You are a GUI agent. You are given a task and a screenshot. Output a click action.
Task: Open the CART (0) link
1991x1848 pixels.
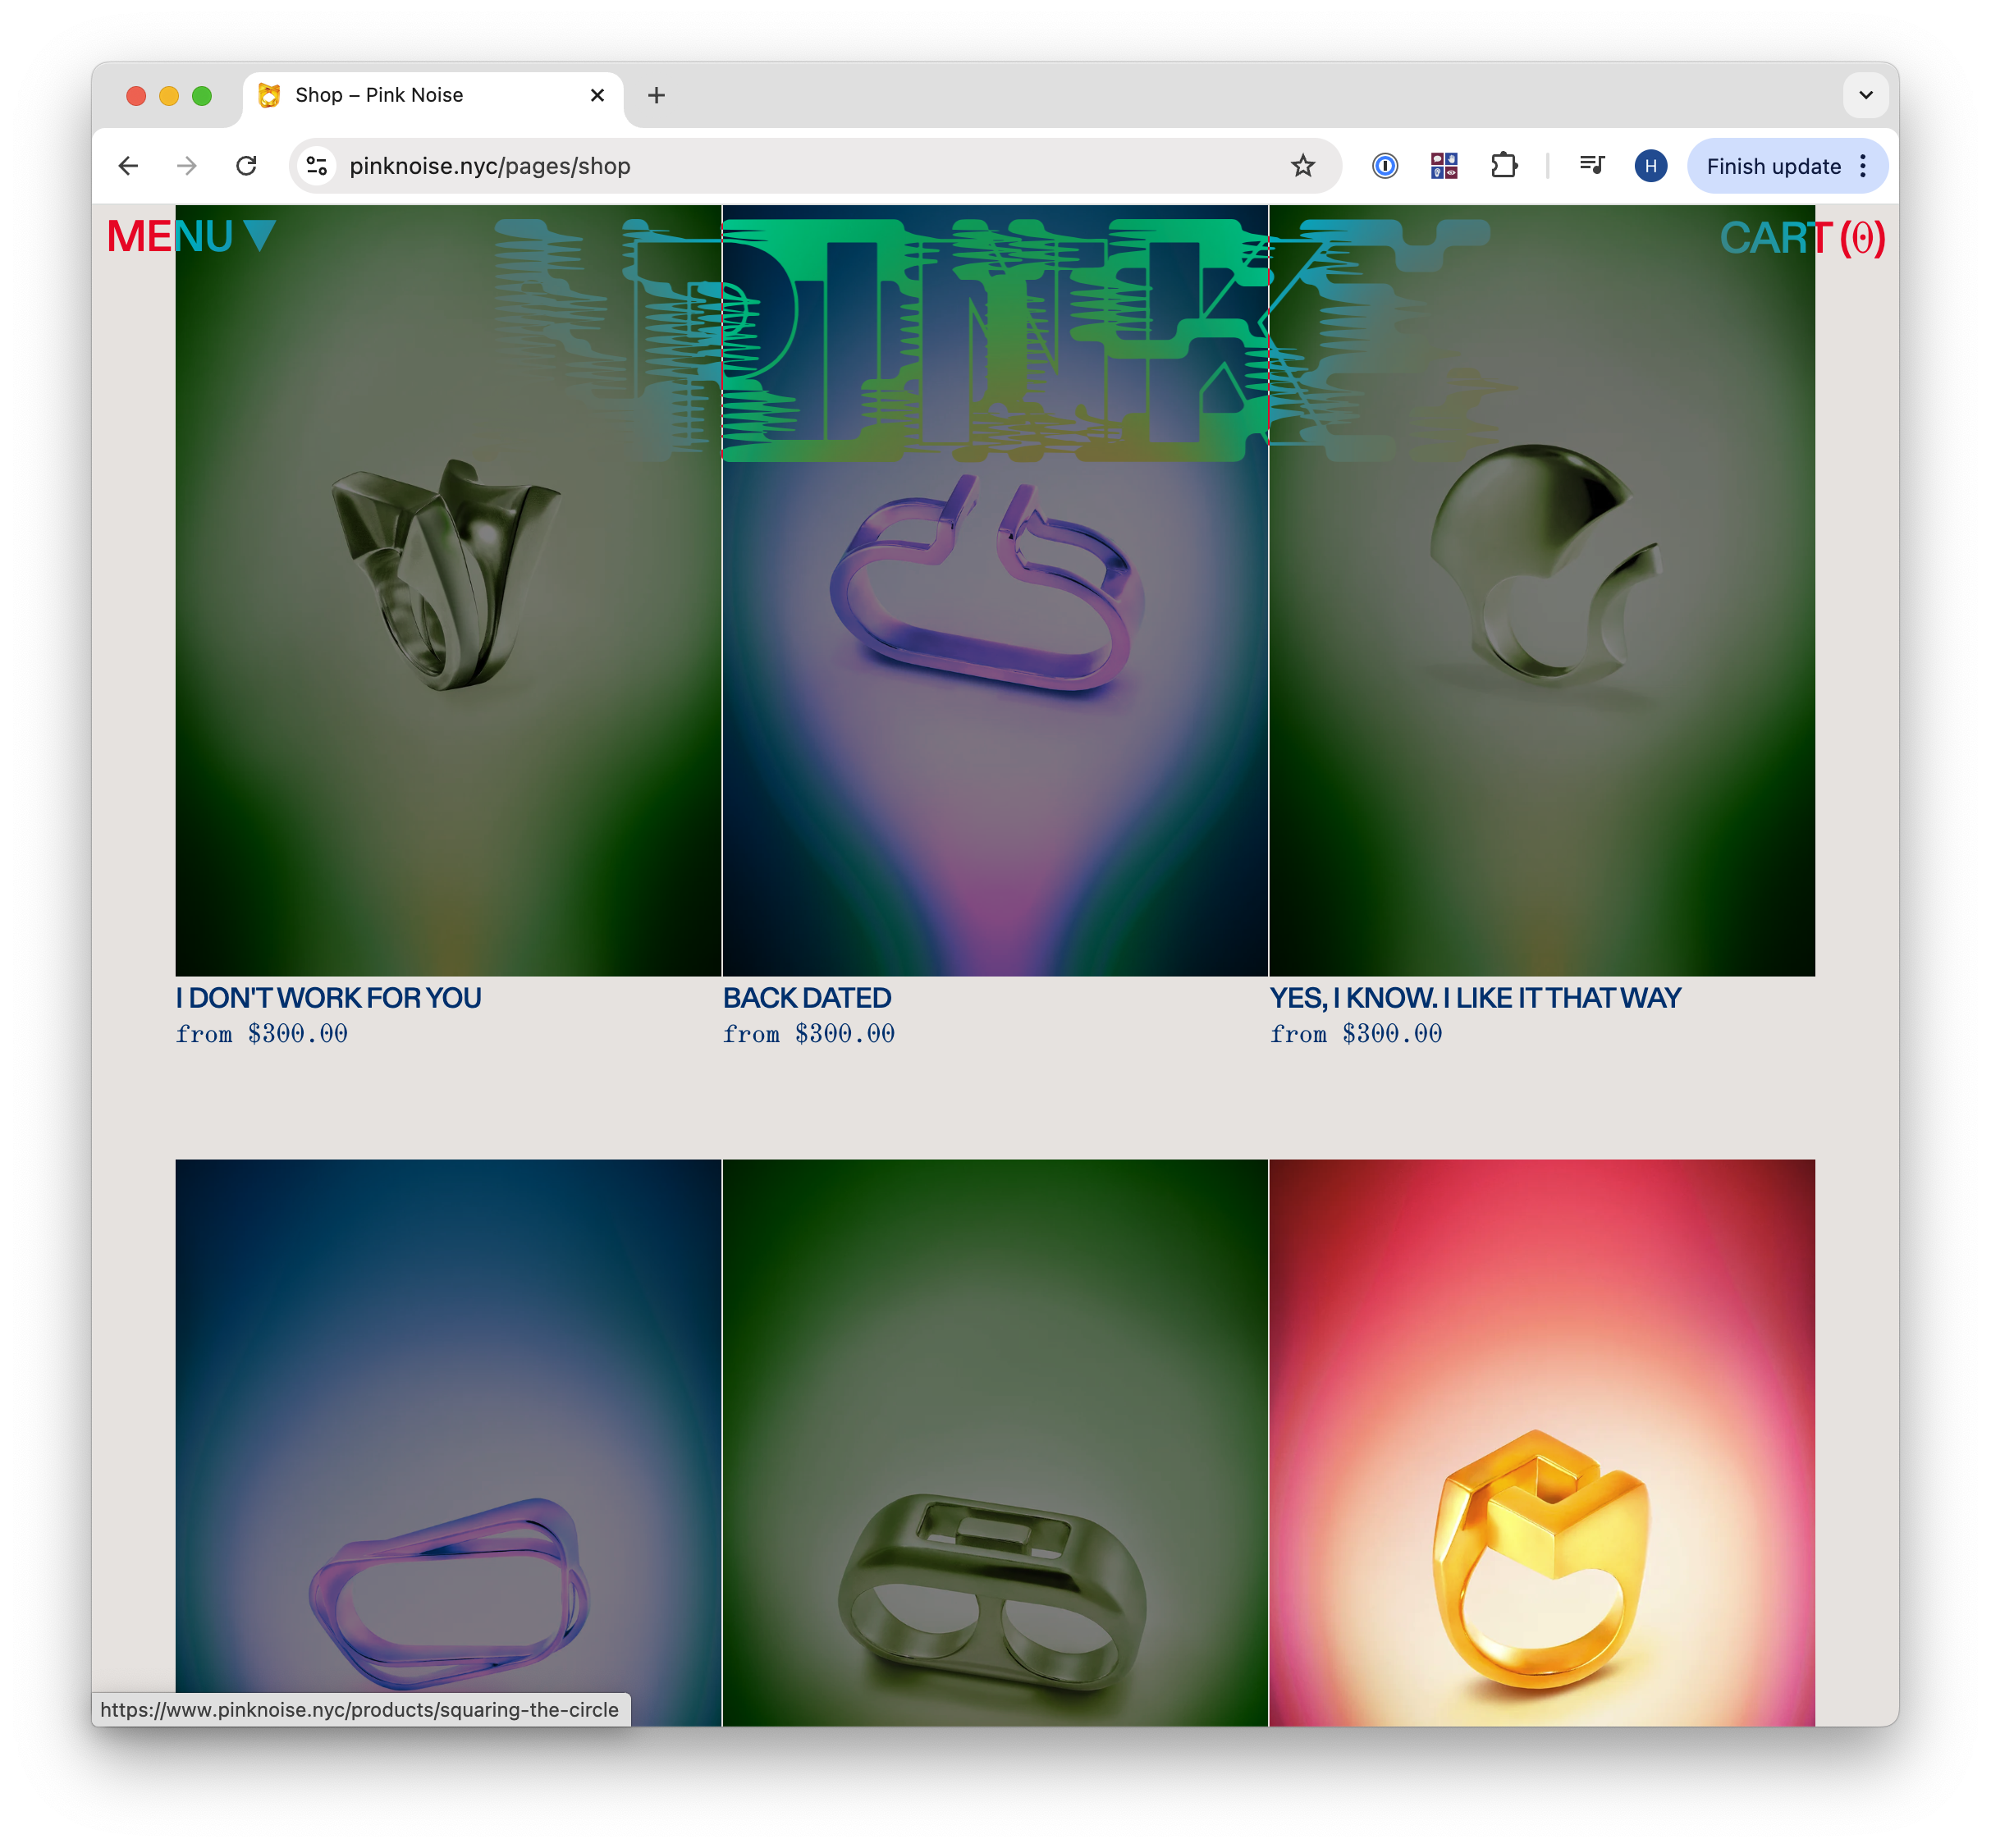[1802, 238]
